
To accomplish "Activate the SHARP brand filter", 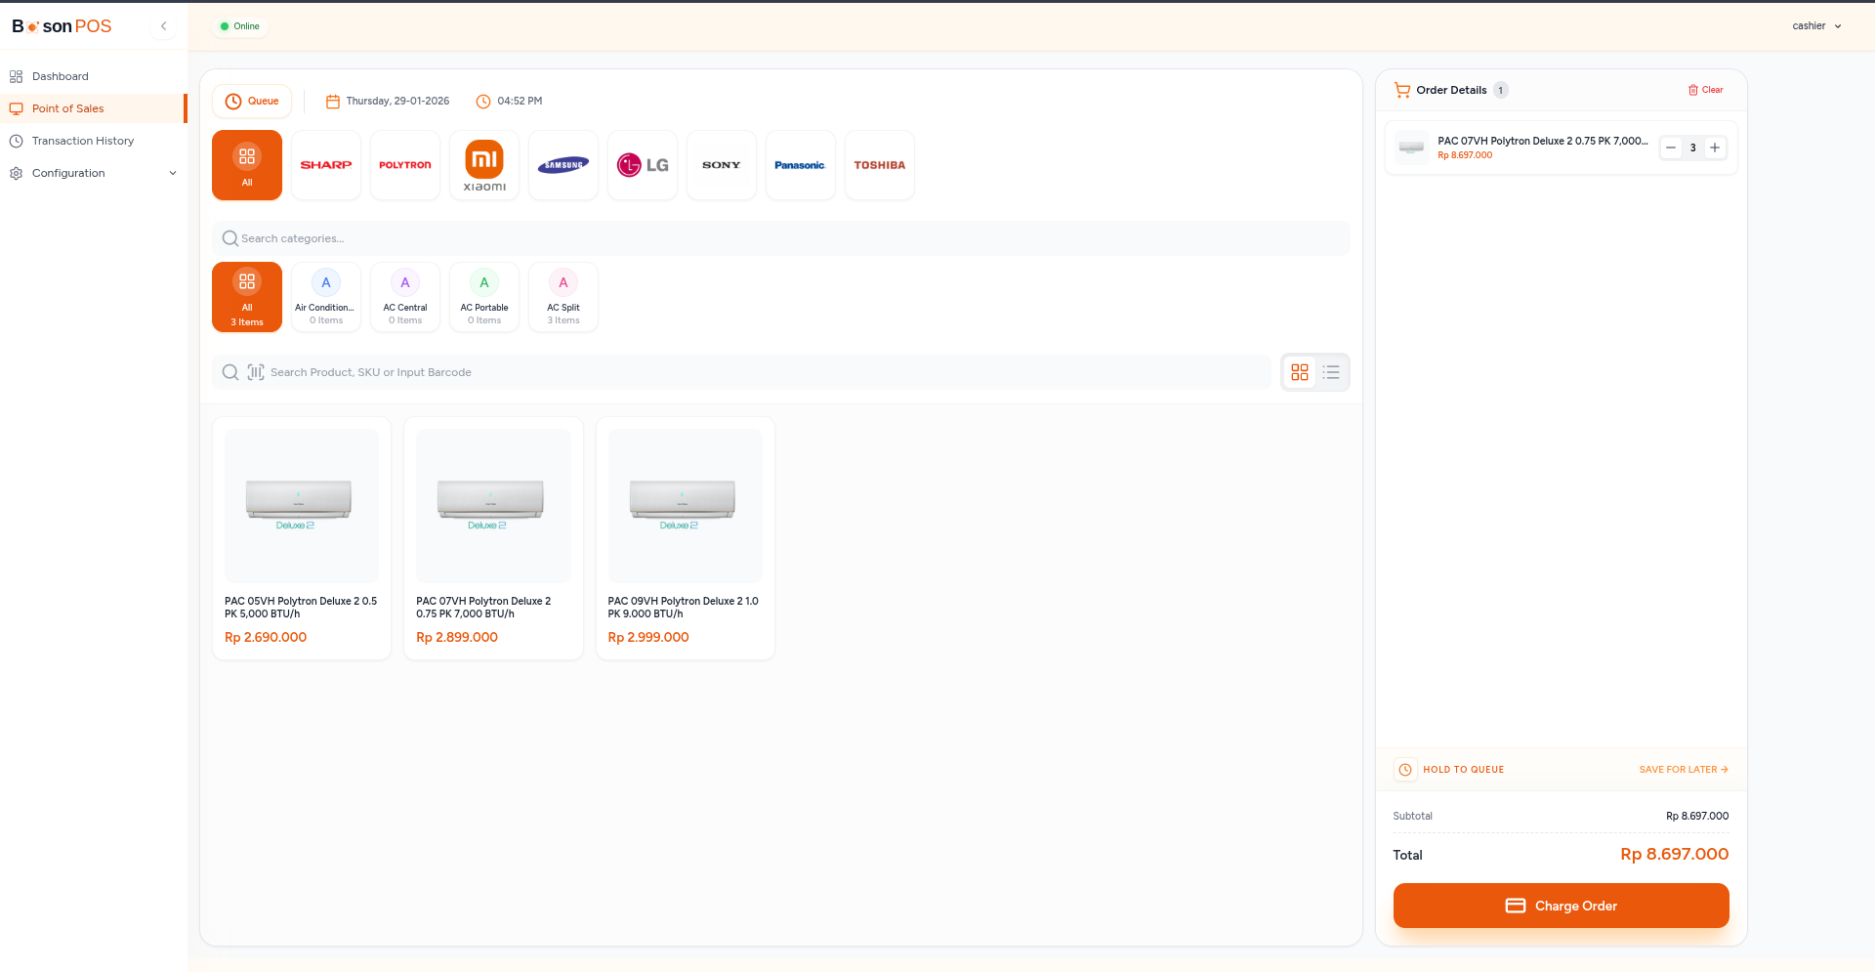I will (325, 165).
